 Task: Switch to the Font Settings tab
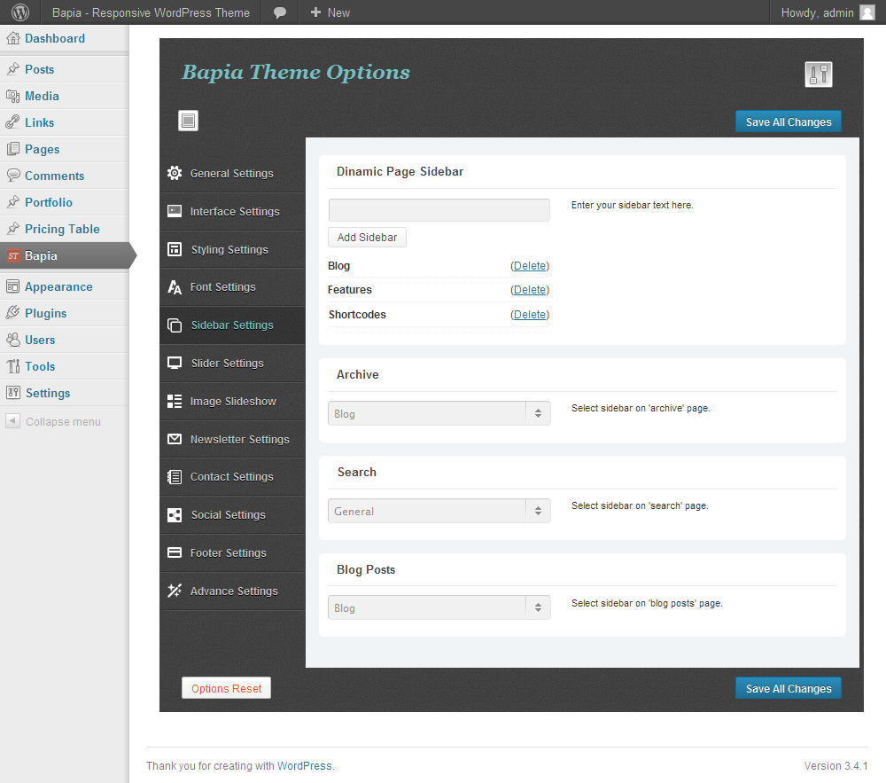222,287
